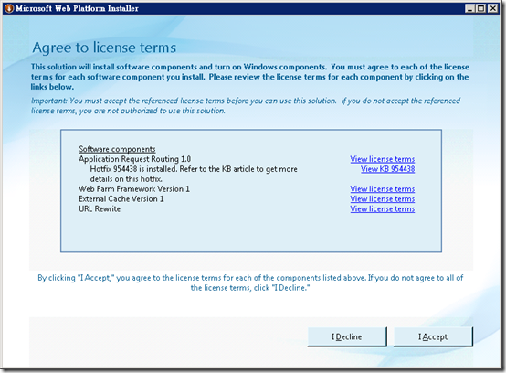Click the Web Platform Installer title bar icon
This screenshot has height=373, width=506.
9,8
